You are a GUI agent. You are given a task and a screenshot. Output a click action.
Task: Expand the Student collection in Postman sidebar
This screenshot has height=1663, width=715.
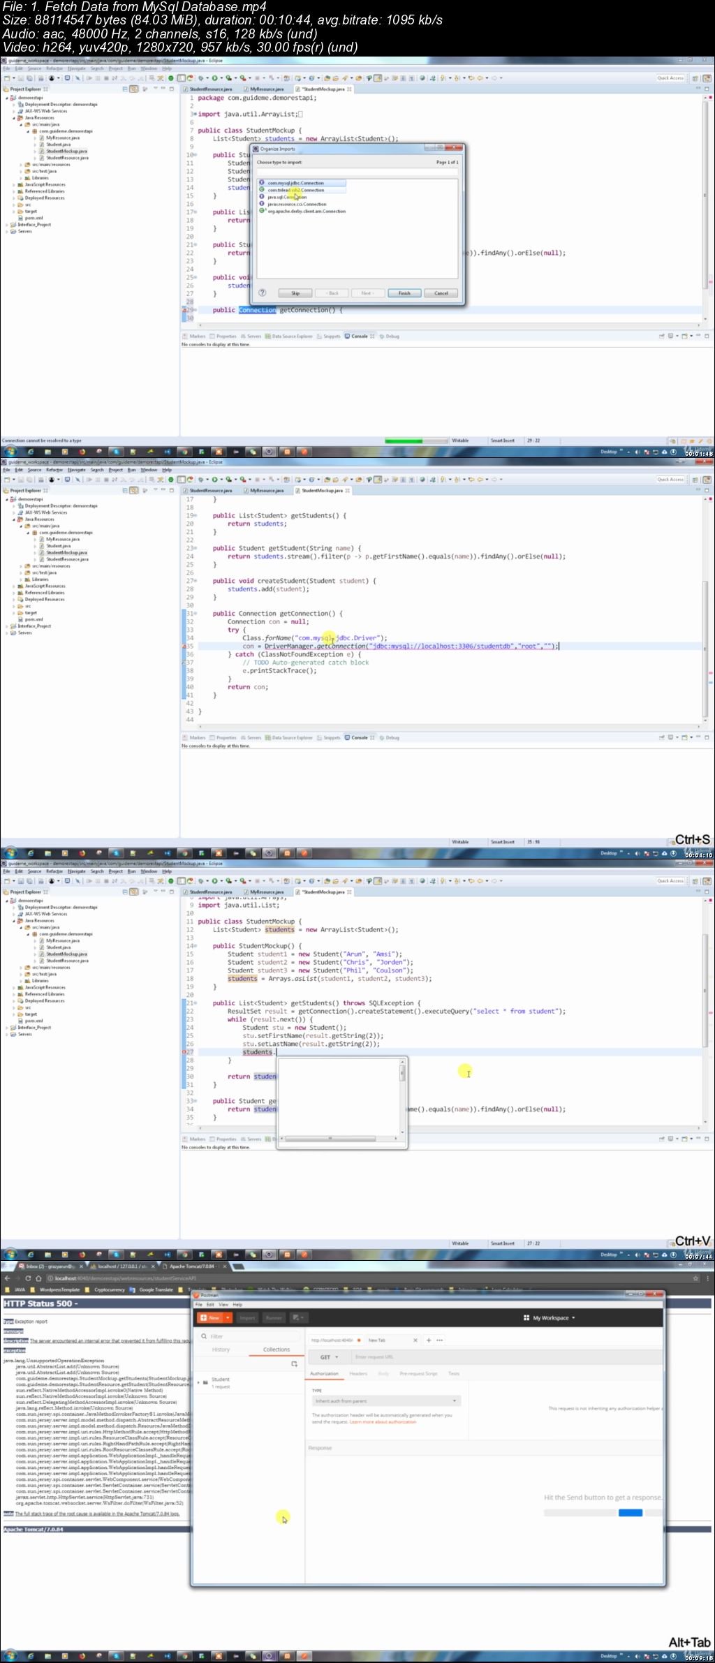198,1382
